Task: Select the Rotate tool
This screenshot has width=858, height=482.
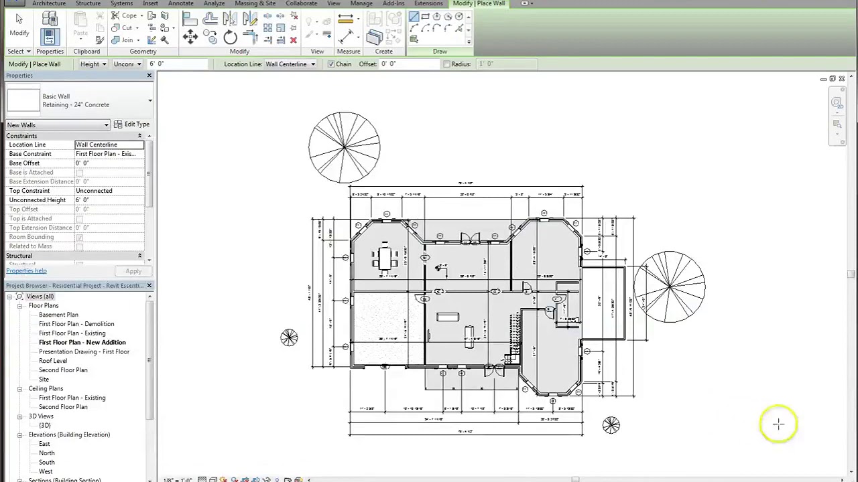Action: click(x=230, y=37)
